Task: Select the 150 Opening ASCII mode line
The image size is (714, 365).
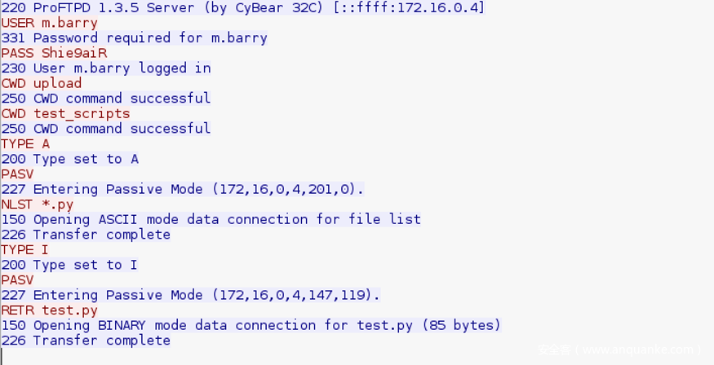Action: coord(211,219)
